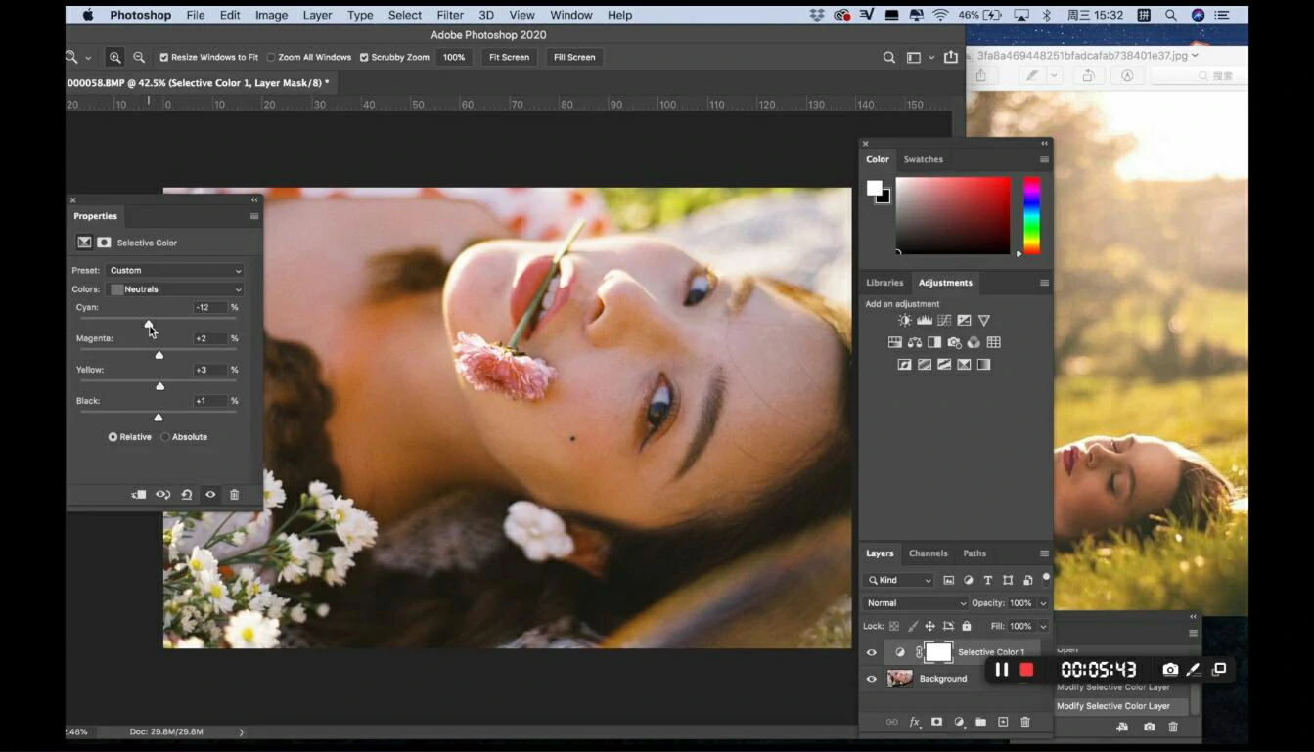This screenshot has width=1314, height=752.
Task: Click the Fill Screen button
Action: pyautogui.click(x=574, y=58)
